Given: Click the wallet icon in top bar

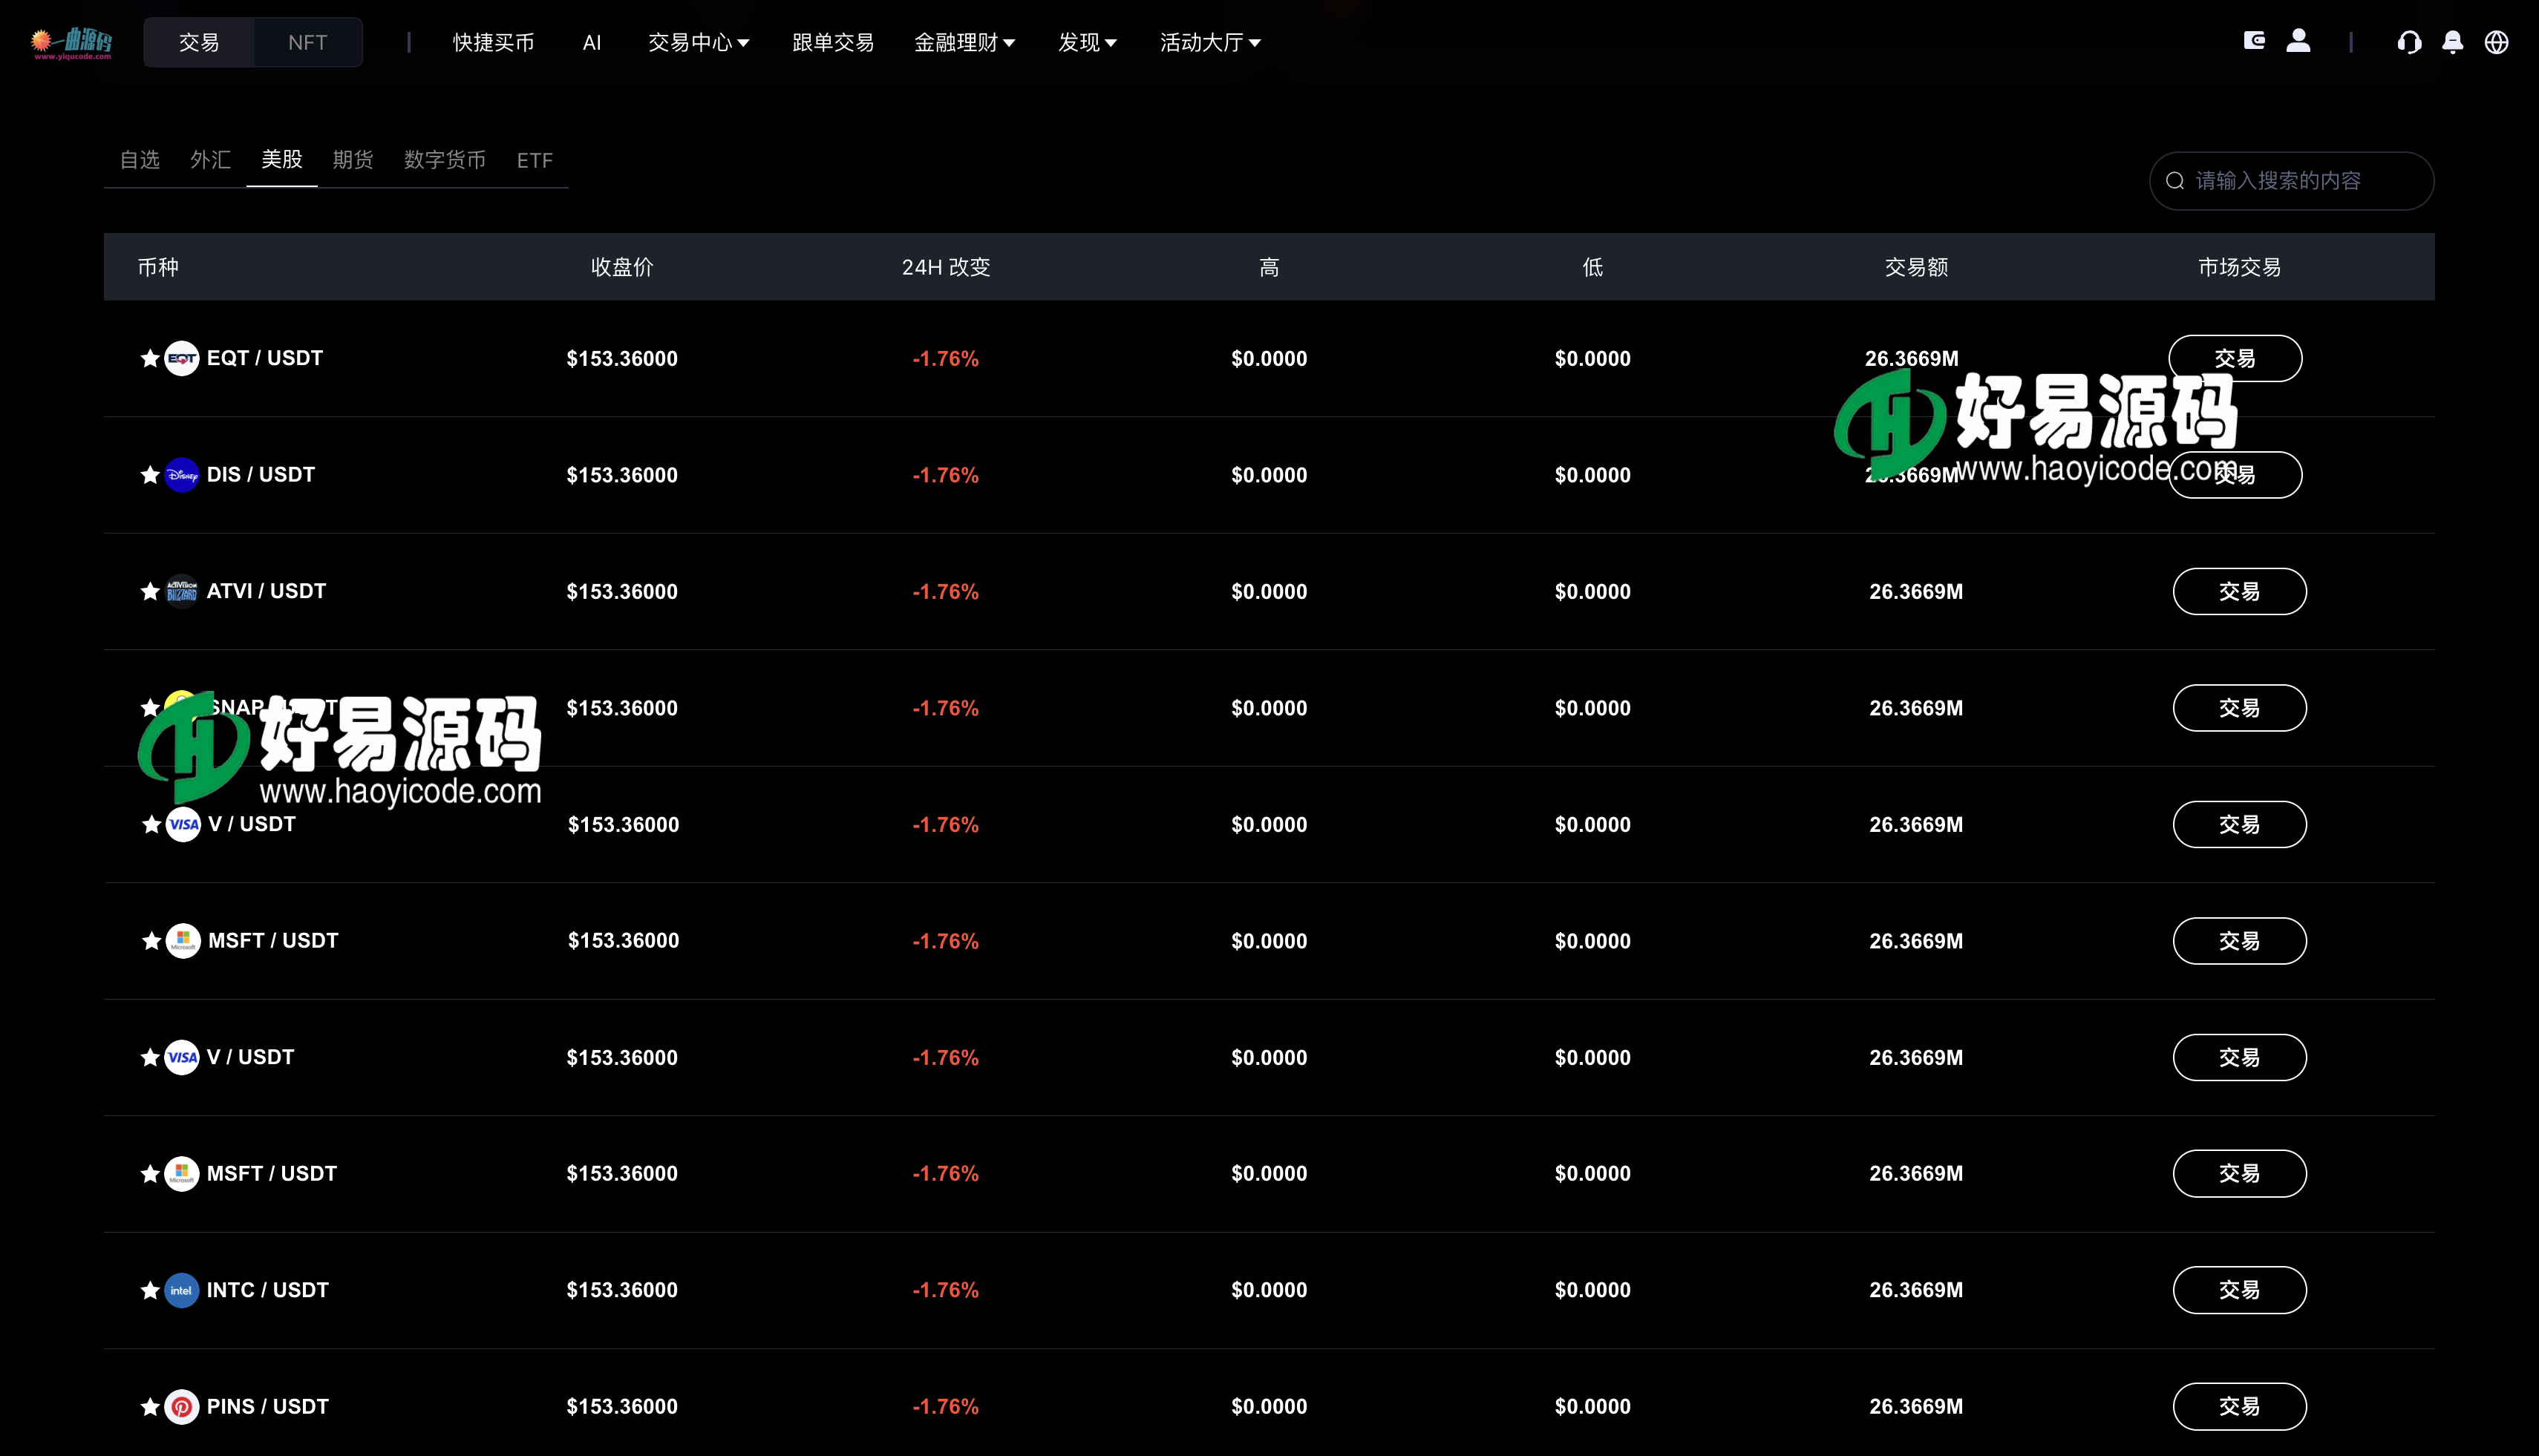Looking at the screenshot, I should pos(2254,41).
